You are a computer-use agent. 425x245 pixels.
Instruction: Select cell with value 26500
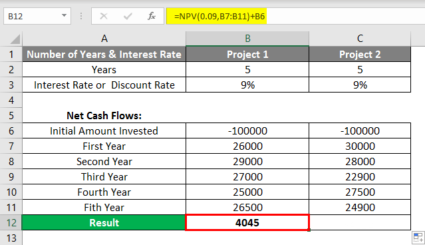pyautogui.click(x=247, y=208)
